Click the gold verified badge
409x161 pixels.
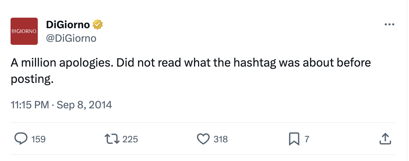click(98, 25)
